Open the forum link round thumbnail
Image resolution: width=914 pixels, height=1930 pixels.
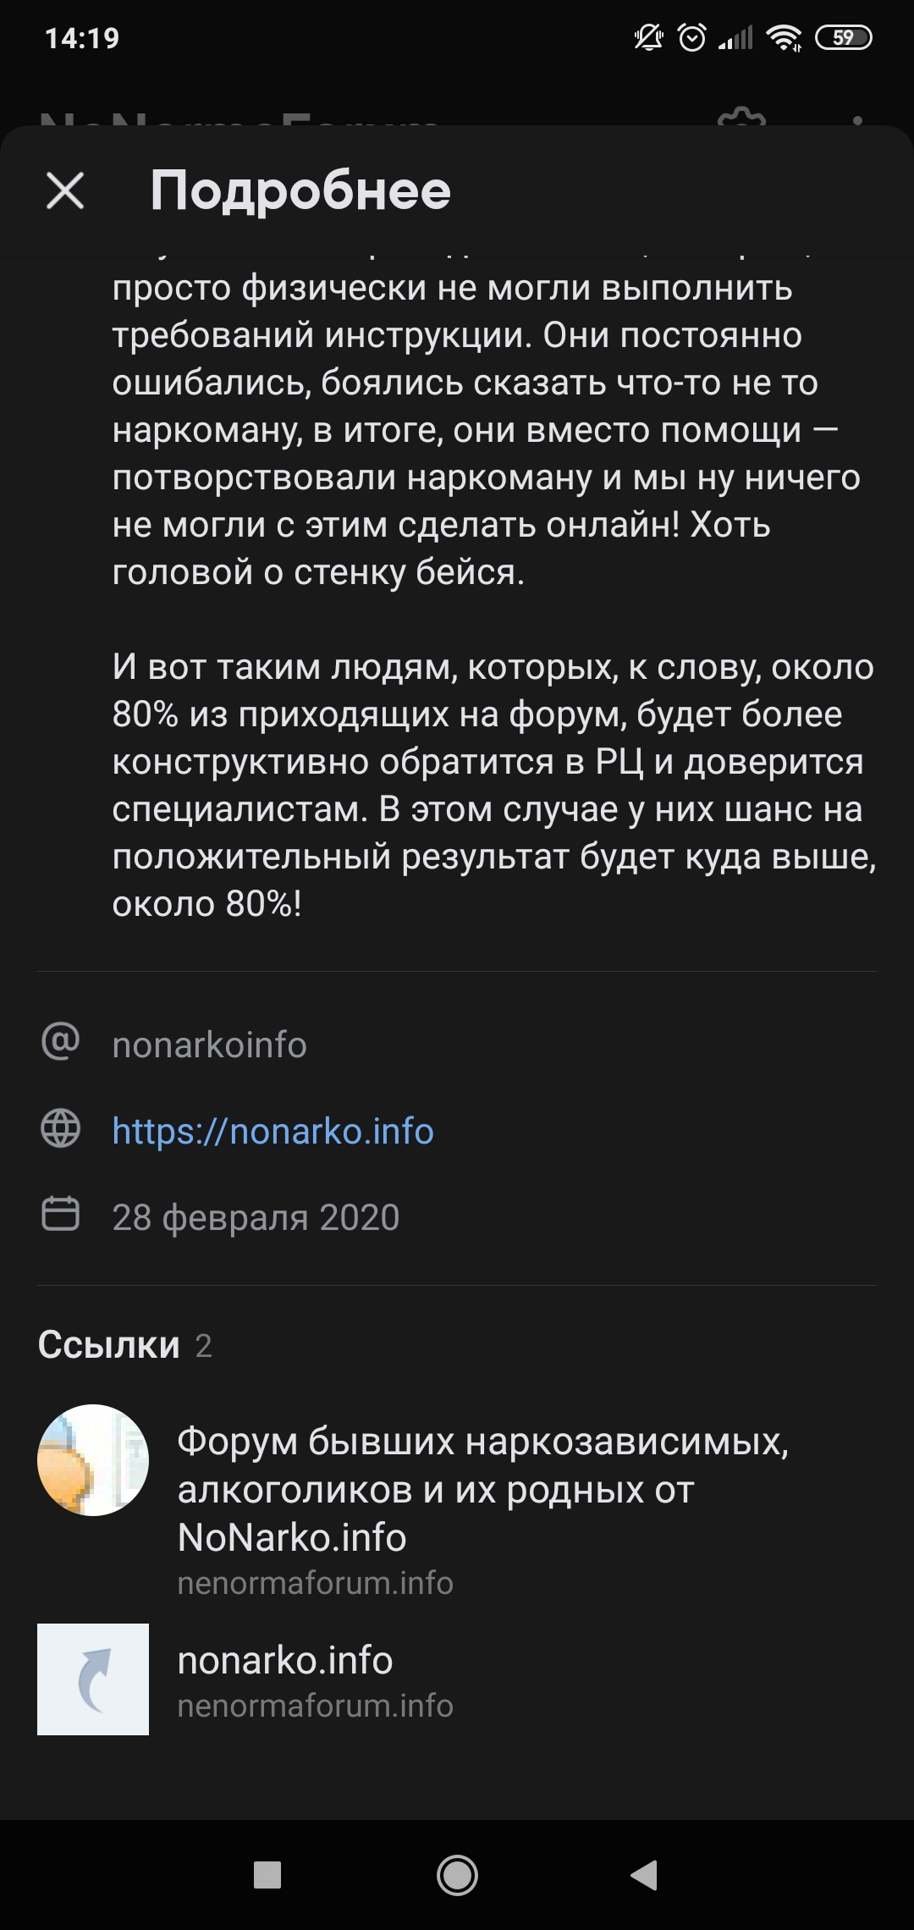tap(93, 1460)
